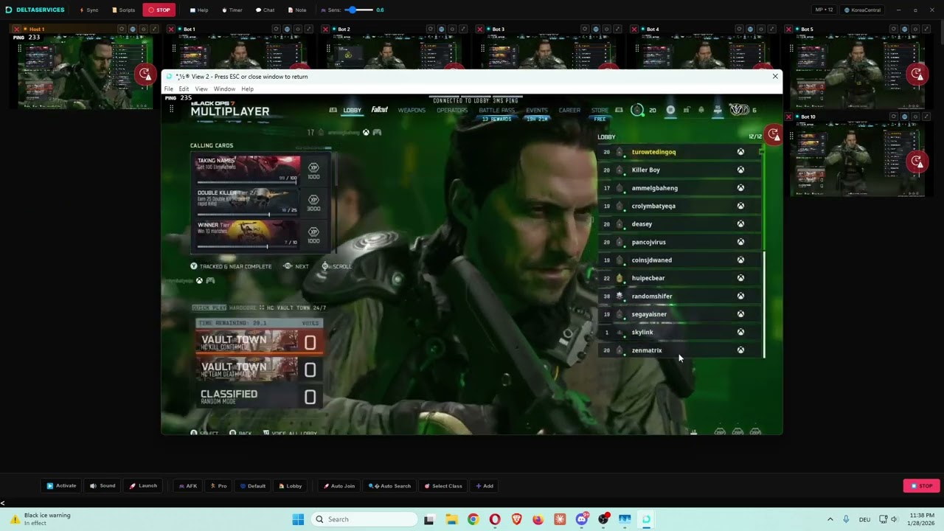Expand the Bot 3 view with the fullscreen icon
This screenshot has width=944, height=531.
[617, 29]
